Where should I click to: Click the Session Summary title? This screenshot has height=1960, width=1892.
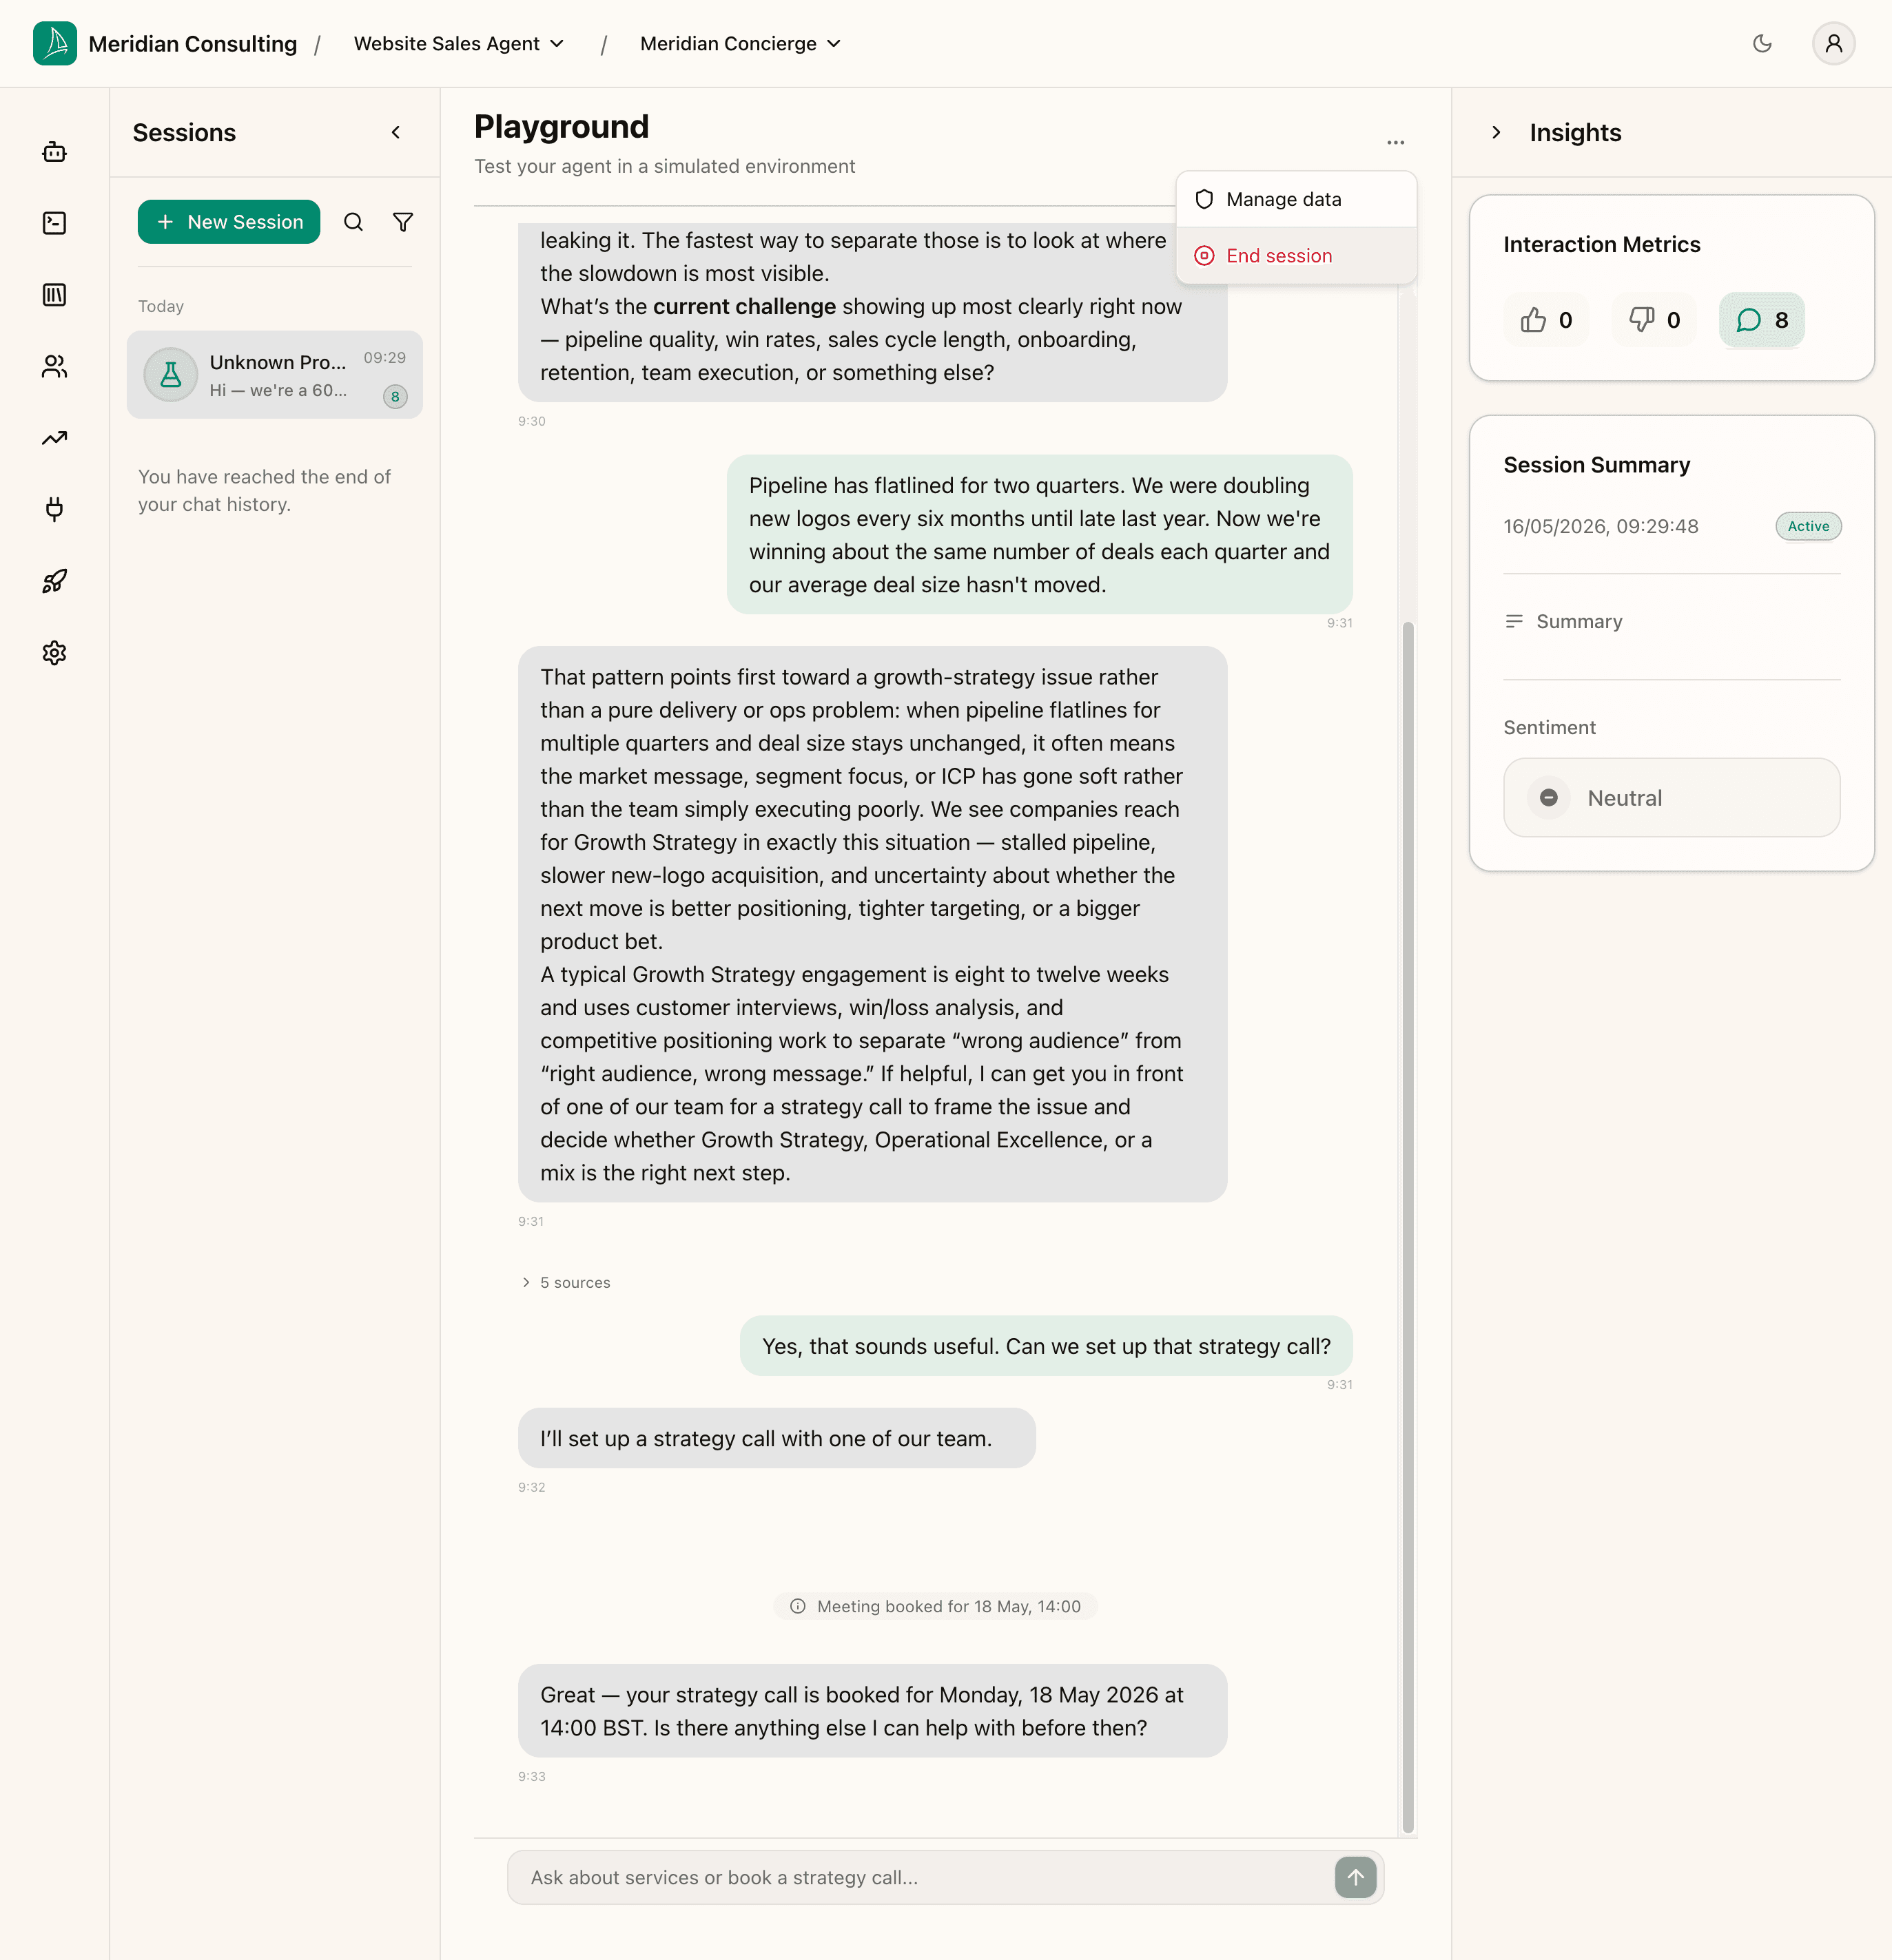[x=1597, y=465]
